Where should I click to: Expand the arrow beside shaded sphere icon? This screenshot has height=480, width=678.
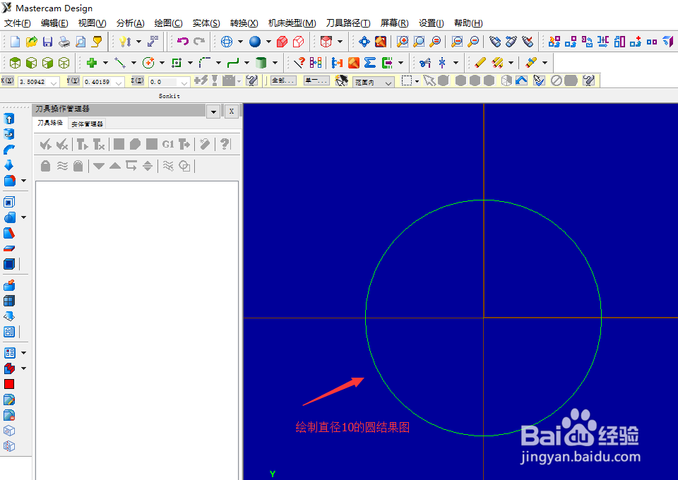268,42
